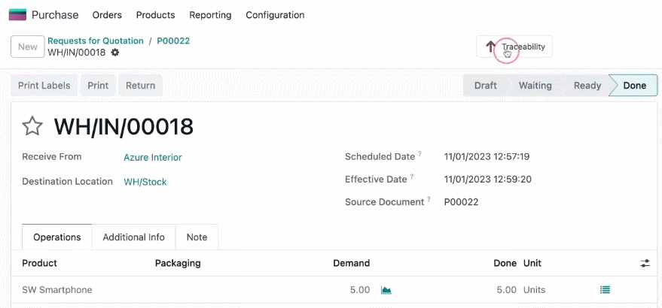Click the Return button
The width and height of the screenshot is (662, 308).
tap(140, 86)
